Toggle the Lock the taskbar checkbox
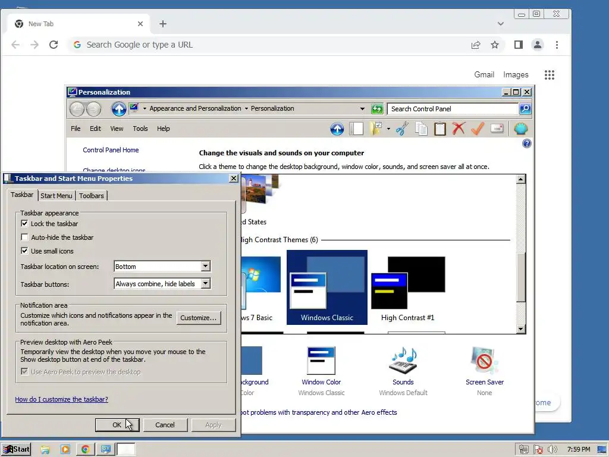609x457 pixels. (x=24, y=224)
